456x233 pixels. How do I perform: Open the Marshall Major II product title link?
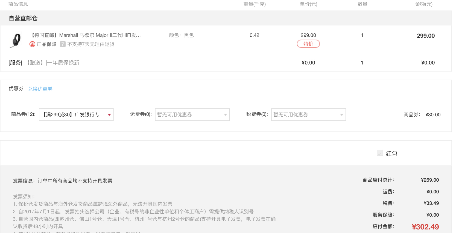coord(86,35)
